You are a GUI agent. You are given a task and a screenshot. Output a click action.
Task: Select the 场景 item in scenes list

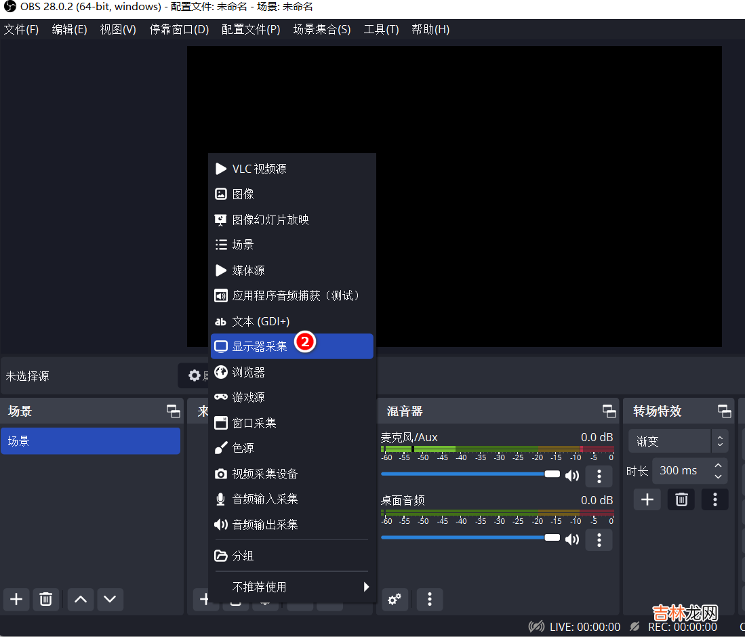[90, 441]
